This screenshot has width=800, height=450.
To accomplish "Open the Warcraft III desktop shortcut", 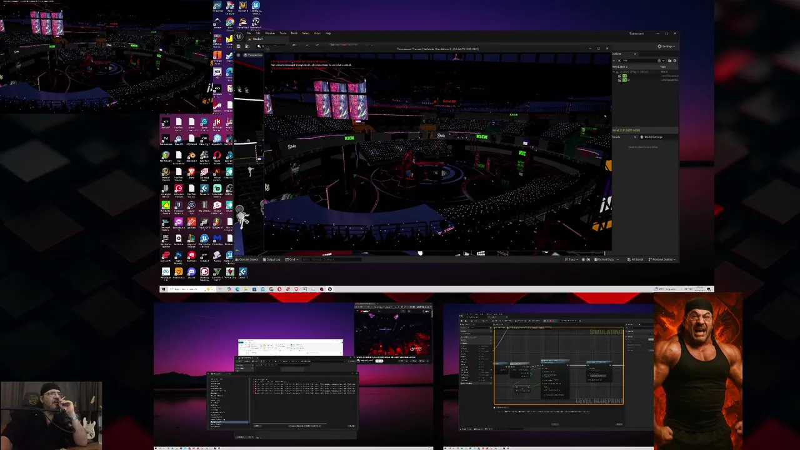I will coord(243,7).
